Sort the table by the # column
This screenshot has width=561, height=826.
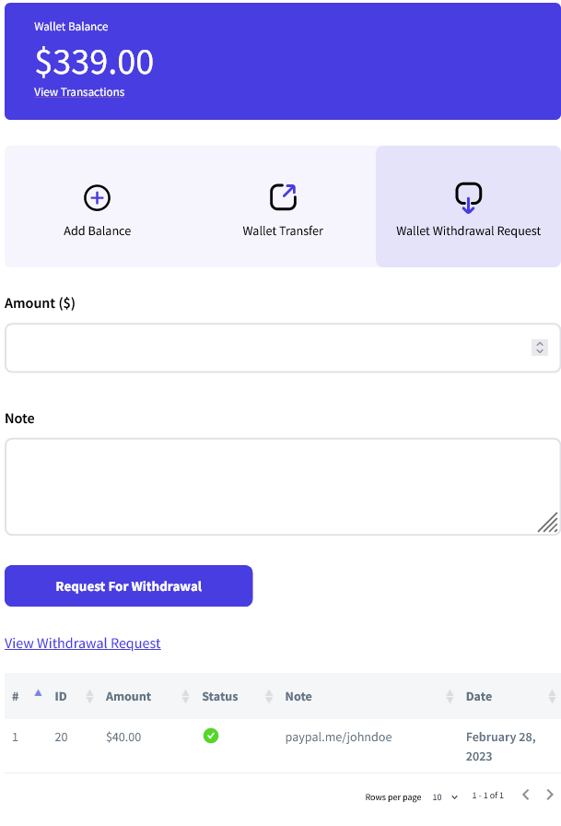coord(38,695)
